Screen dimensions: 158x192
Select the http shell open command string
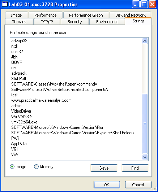54,84
